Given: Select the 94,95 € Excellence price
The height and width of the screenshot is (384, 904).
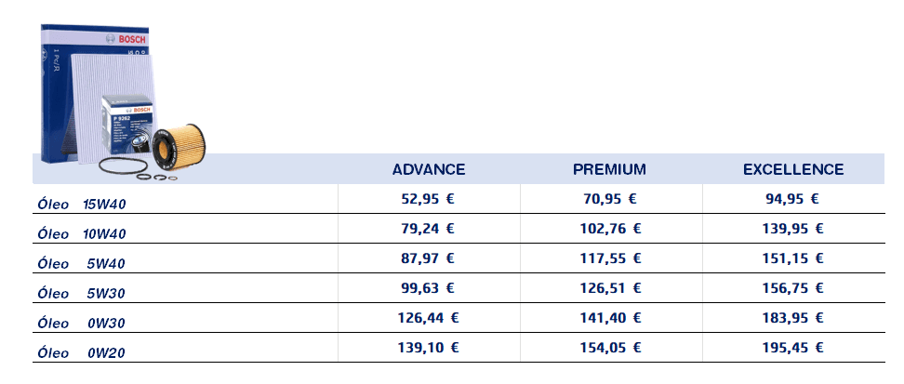Looking at the screenshot, I should click(791, 198).
